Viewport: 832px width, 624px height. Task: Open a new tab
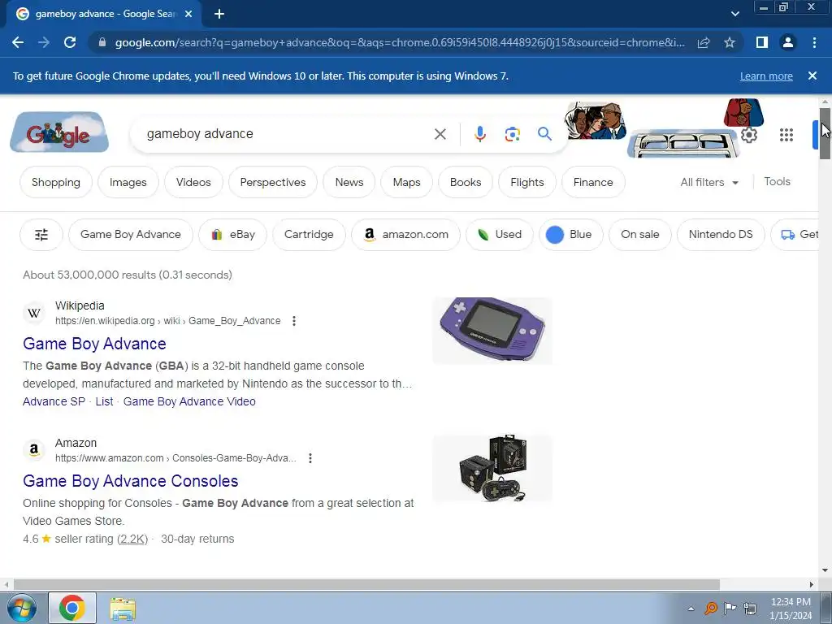pyautogui.click(x=219, y=14)
